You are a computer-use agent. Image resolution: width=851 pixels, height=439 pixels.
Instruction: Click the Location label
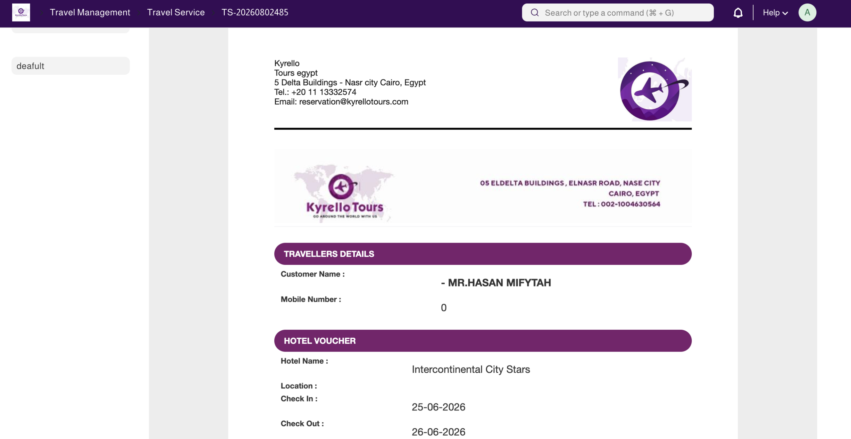pyautogui.click(x=299, y=386)
